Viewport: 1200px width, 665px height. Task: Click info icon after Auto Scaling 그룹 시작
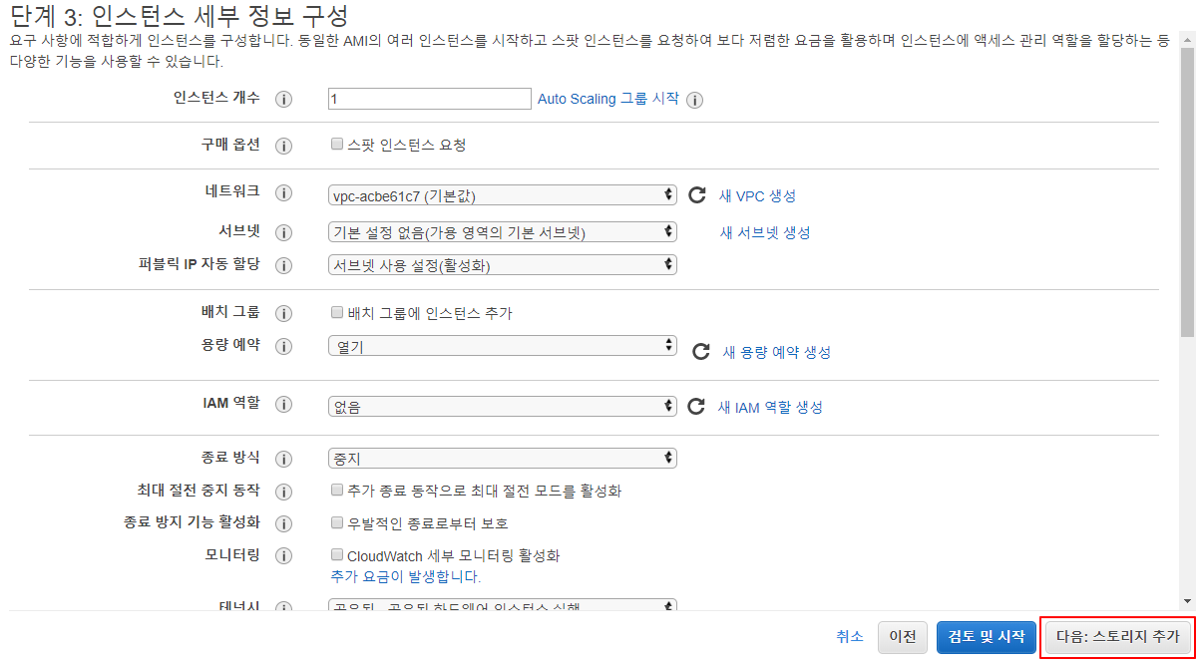point(695,100)
